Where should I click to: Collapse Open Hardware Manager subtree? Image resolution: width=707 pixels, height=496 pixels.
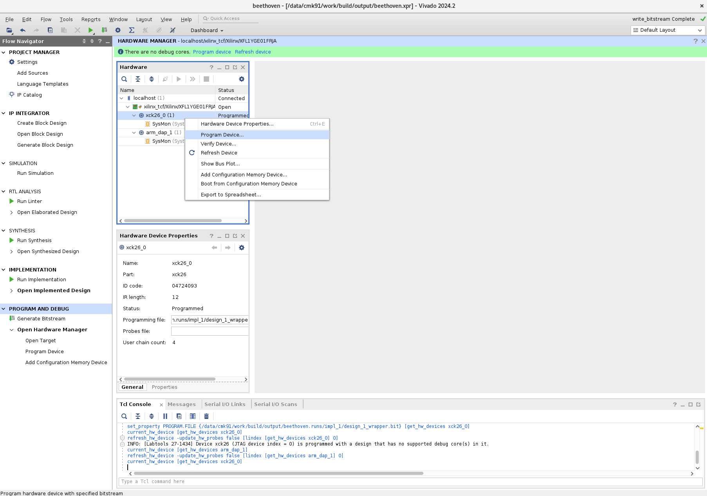(x=11, y=330)
